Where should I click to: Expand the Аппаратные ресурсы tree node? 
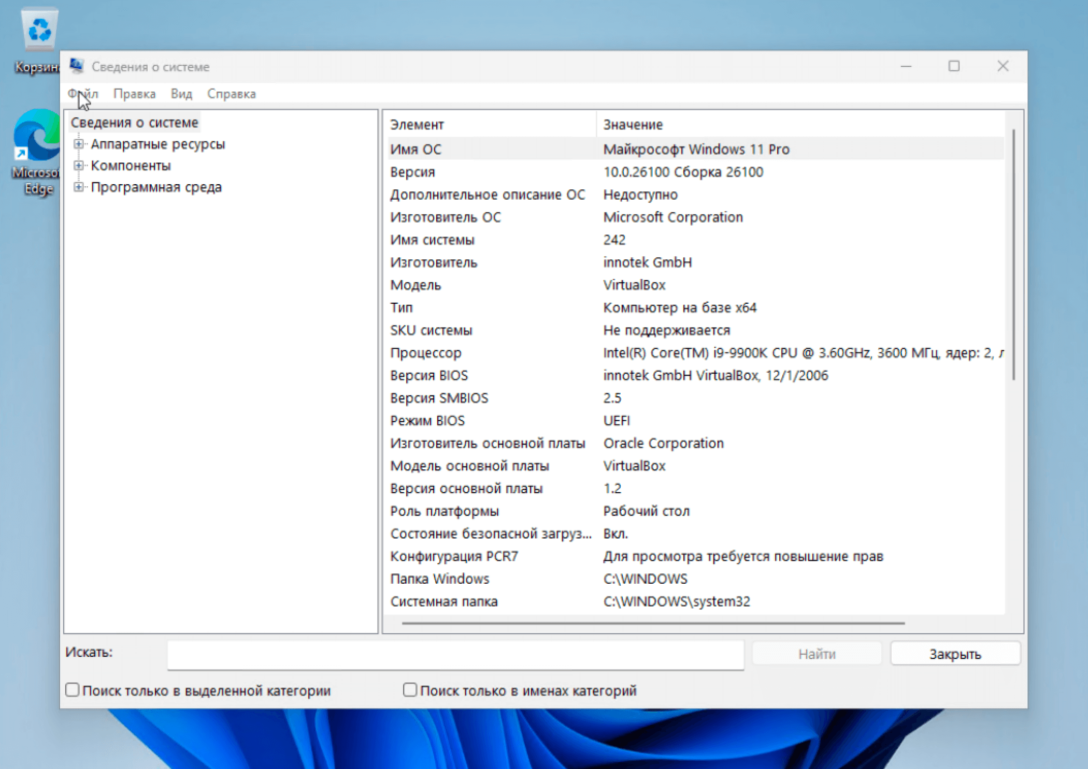[78, 144]
